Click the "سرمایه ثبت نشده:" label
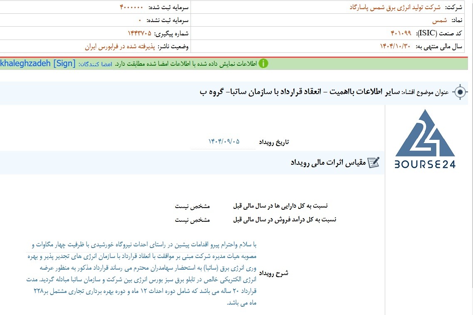This screenshot has height=315, width=473. (167, 20)
